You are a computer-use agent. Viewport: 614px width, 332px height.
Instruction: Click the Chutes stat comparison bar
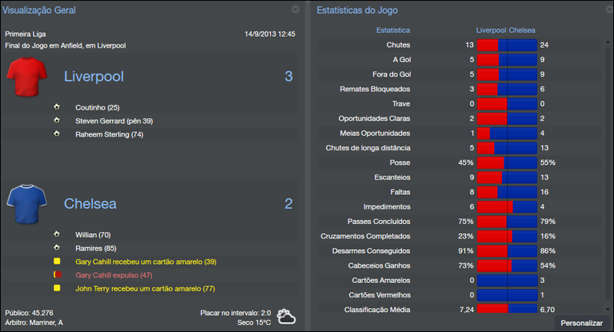point(507,45)
